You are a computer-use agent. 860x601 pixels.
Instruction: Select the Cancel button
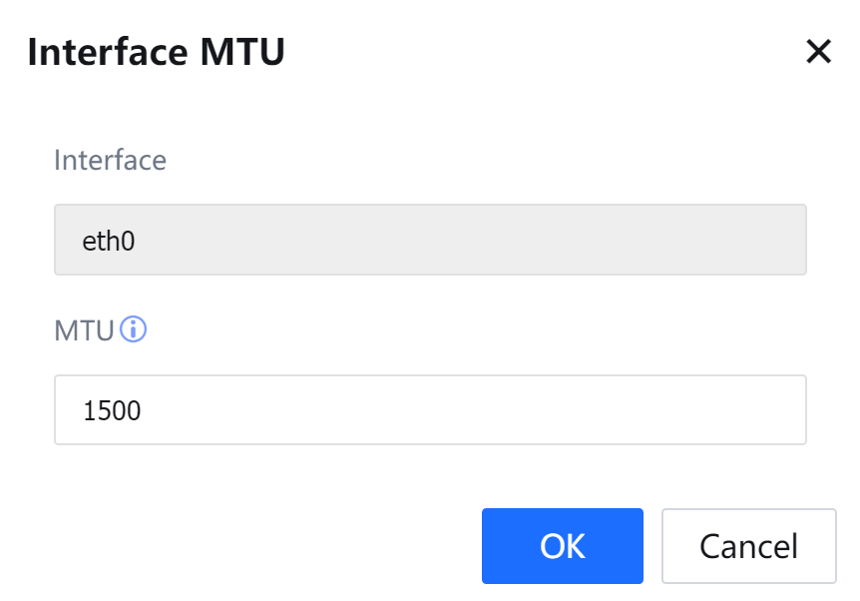point(748,546)
